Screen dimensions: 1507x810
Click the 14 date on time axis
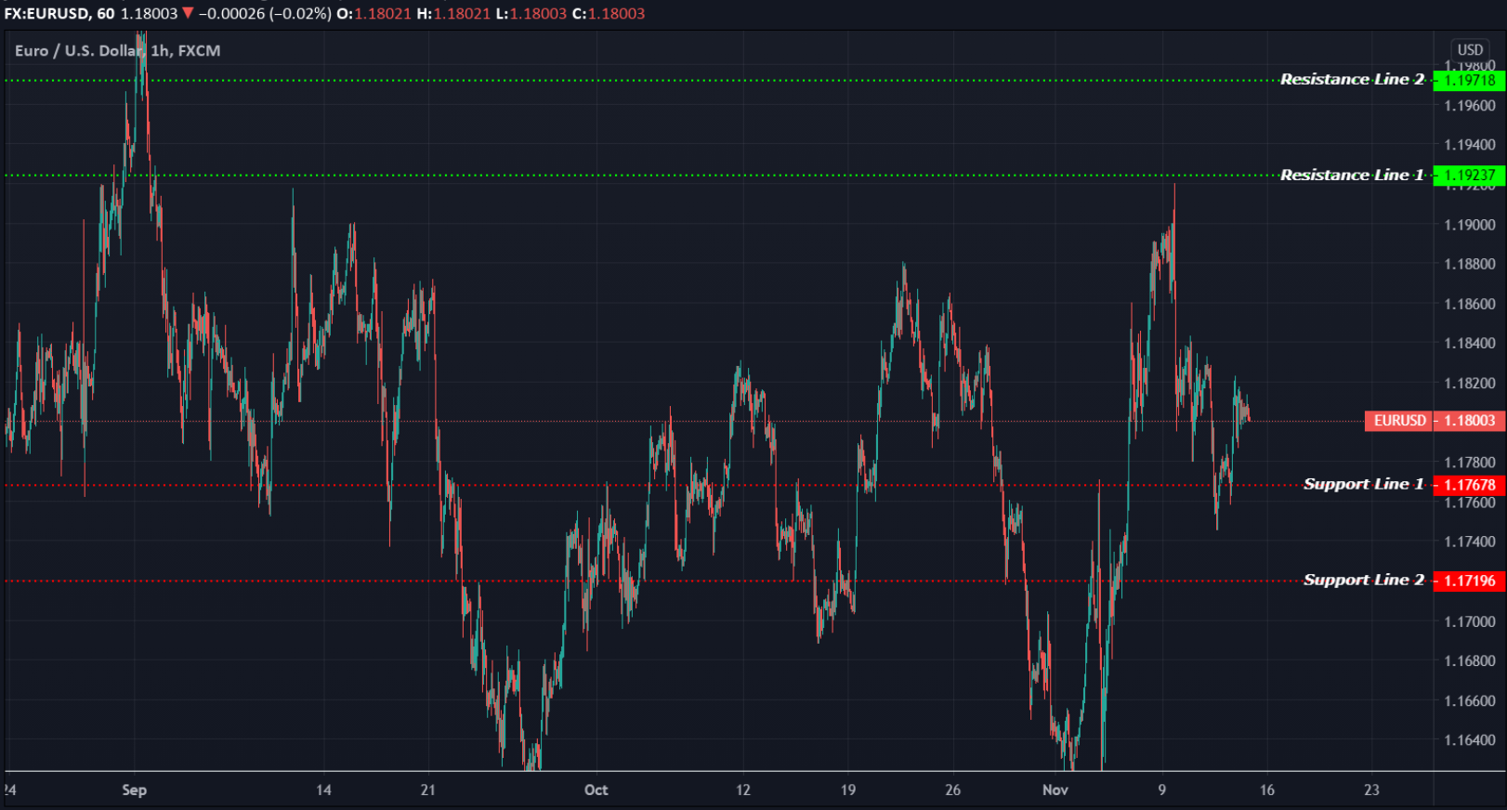tap(323, 790)
